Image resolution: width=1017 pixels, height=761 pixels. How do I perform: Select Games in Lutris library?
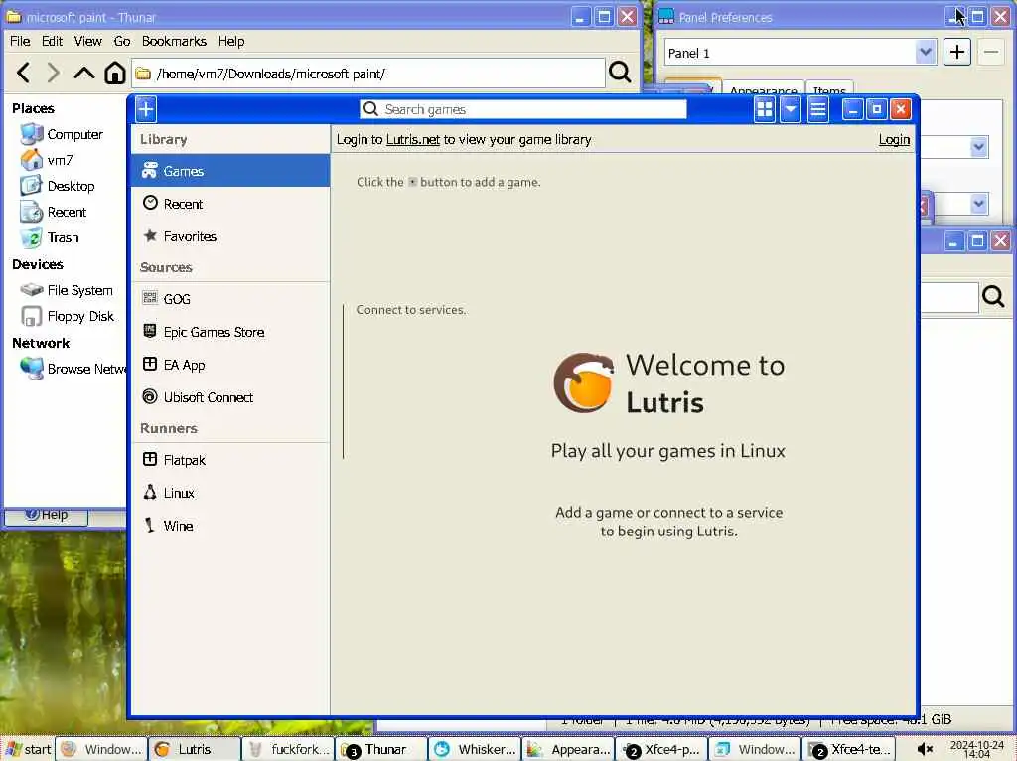230,171
